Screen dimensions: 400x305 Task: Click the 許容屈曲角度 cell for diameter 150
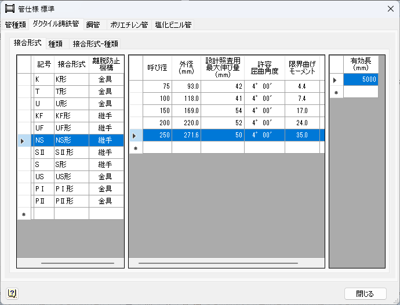266,111
